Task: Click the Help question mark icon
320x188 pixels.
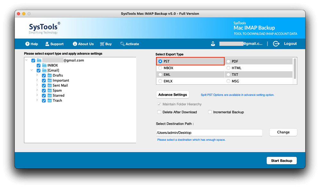Action: pos(27,44)
